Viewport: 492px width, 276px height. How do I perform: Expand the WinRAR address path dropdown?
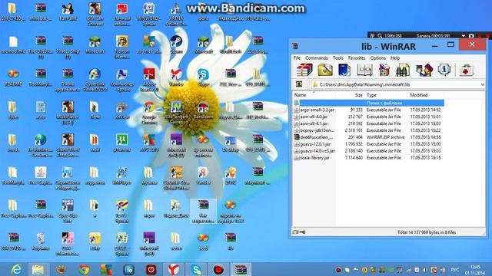pos(482,84)
